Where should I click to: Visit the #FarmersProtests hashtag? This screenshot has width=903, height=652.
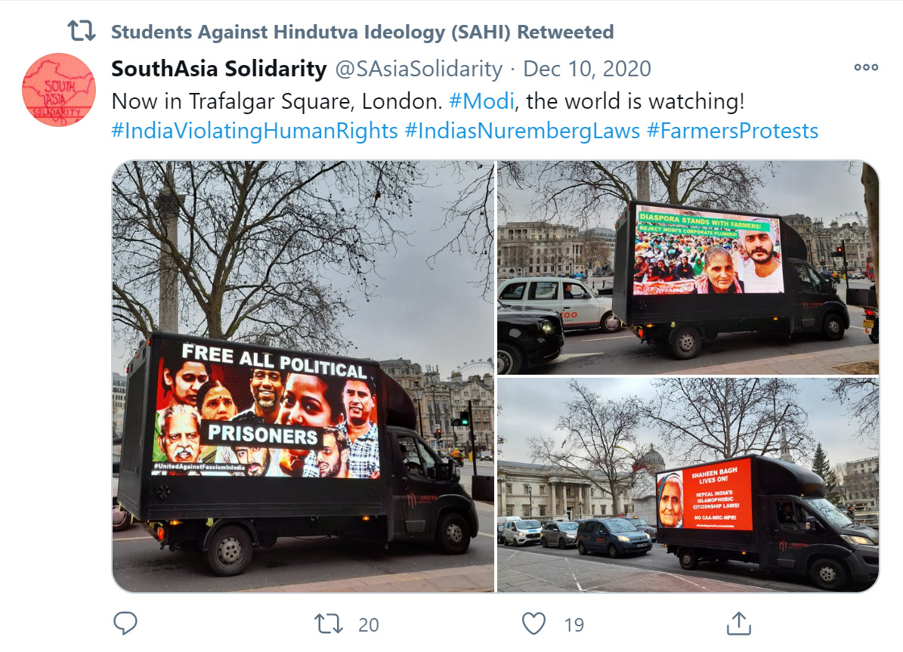coord(732,131)
